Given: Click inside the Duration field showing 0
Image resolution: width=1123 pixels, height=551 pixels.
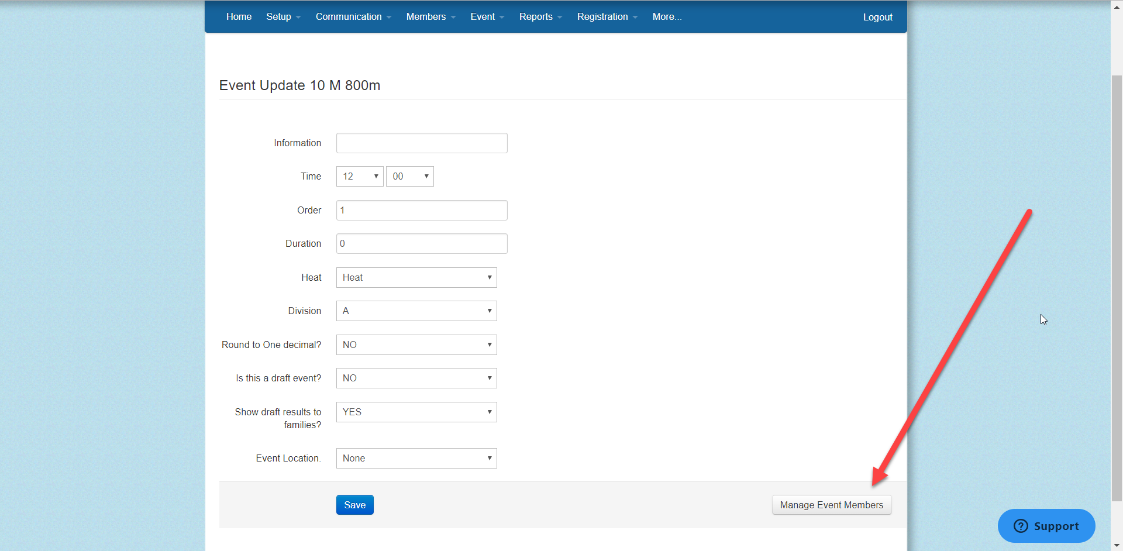Looking at the screenshot, I should pyautogui.click(x=421, y=243).
